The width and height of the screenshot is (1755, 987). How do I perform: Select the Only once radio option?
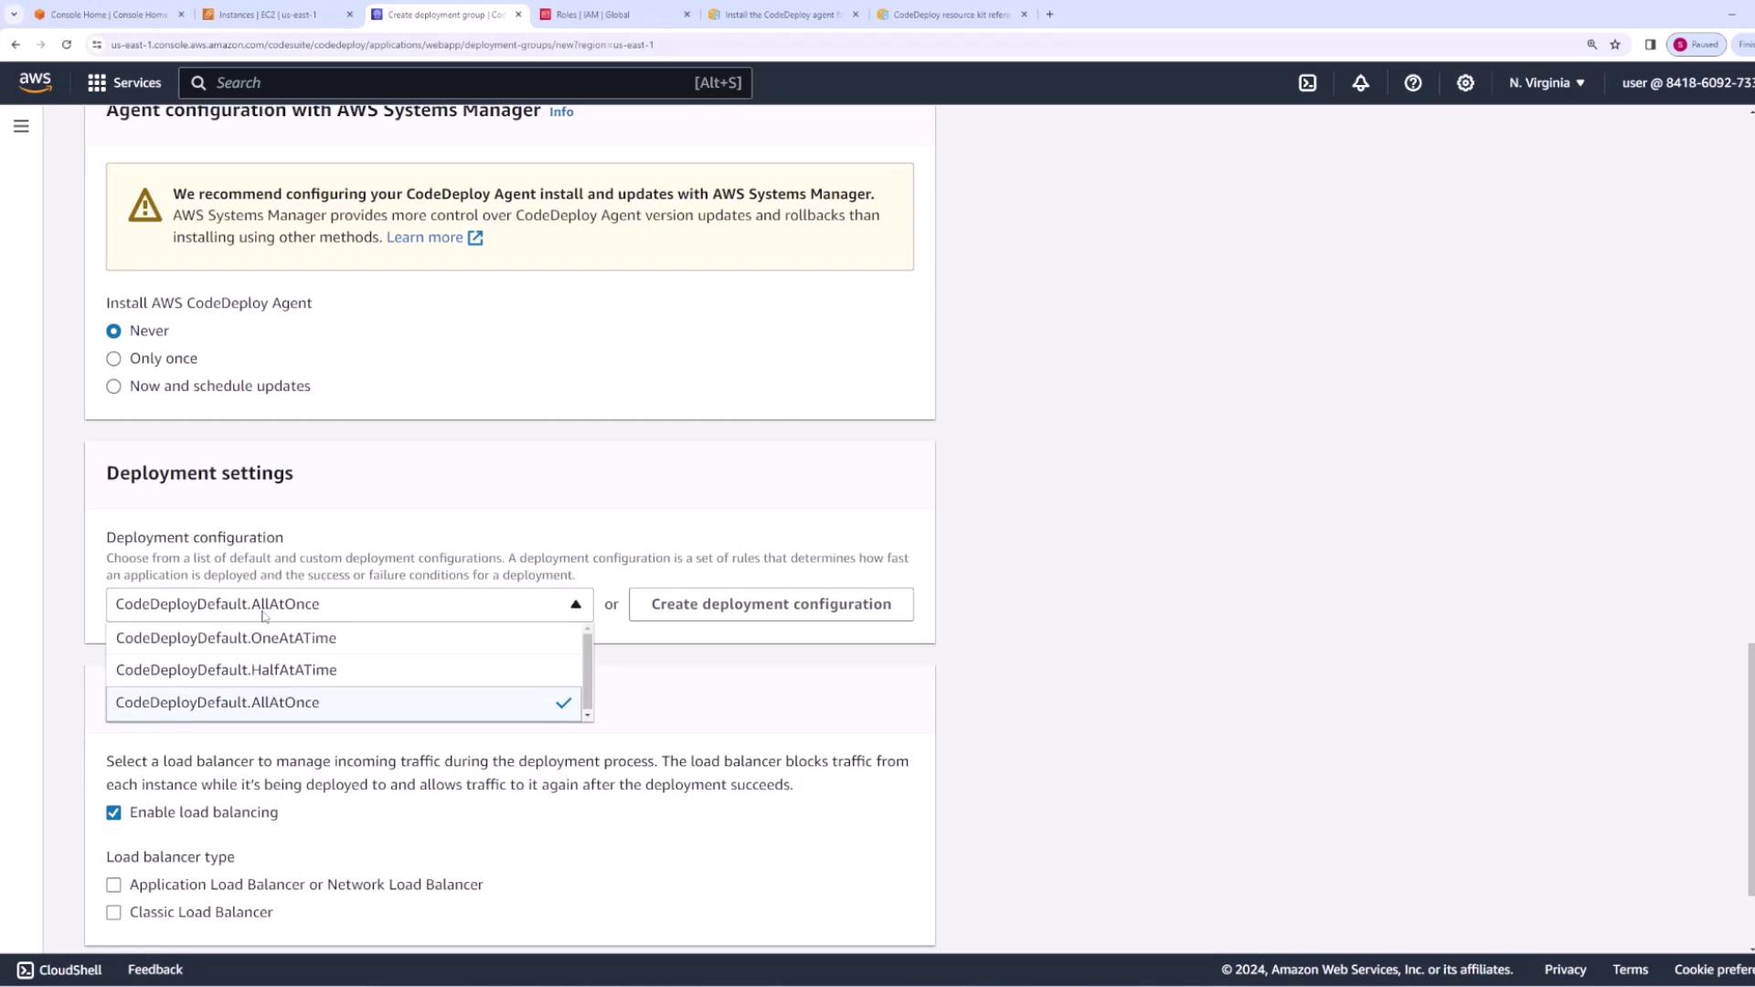tap(113, 359)
